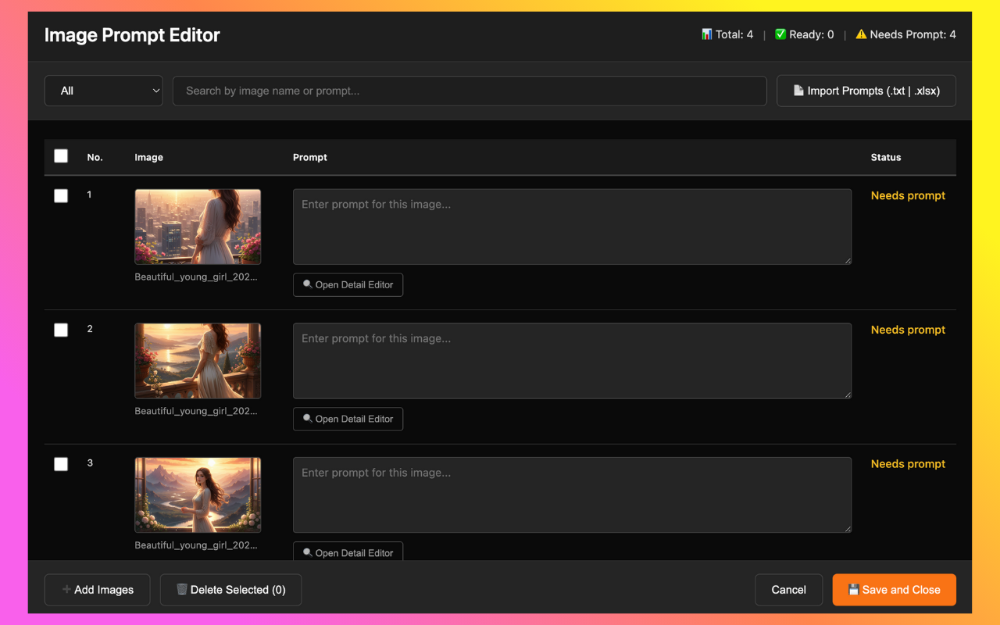Image resolution: width=1000 pixels, height=625 pixels.
Task: Click the plus icon on Add Images
Action: [x=66, y=590]
